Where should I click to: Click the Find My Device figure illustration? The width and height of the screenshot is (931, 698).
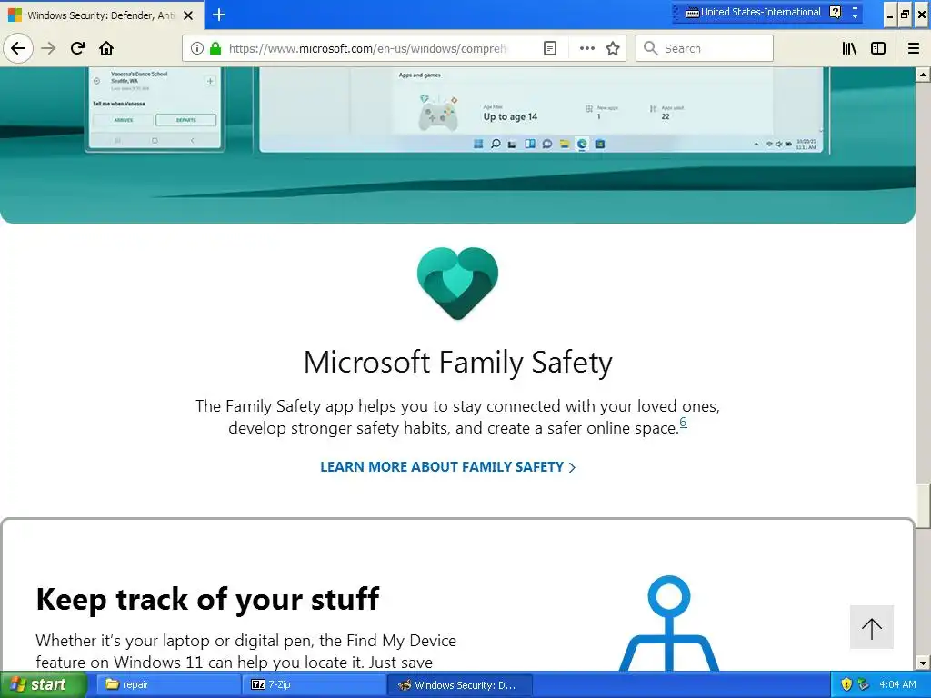tap(669, 623)
